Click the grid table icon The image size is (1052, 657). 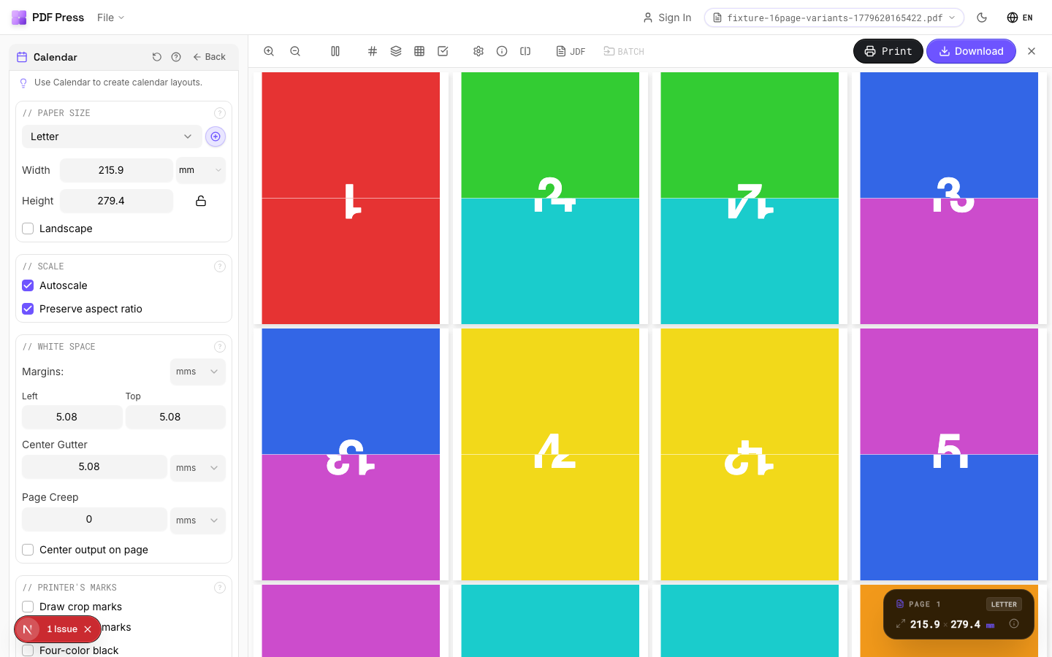(419, 51)
